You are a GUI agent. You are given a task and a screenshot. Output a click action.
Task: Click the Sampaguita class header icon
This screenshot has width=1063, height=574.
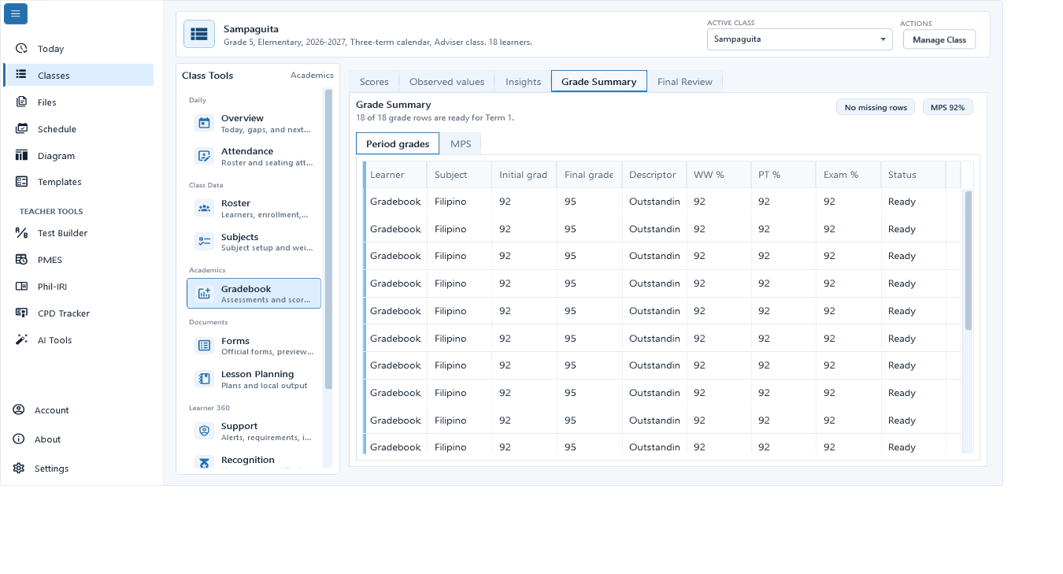(199, 34)
